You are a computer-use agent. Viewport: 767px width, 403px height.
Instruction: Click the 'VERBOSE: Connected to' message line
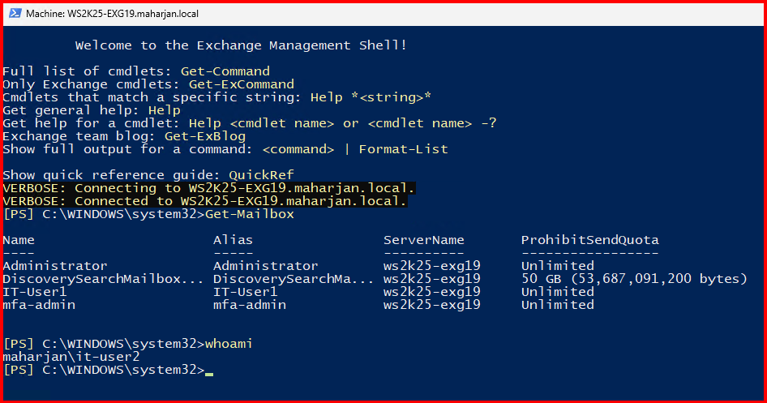(x=204, y=201)
